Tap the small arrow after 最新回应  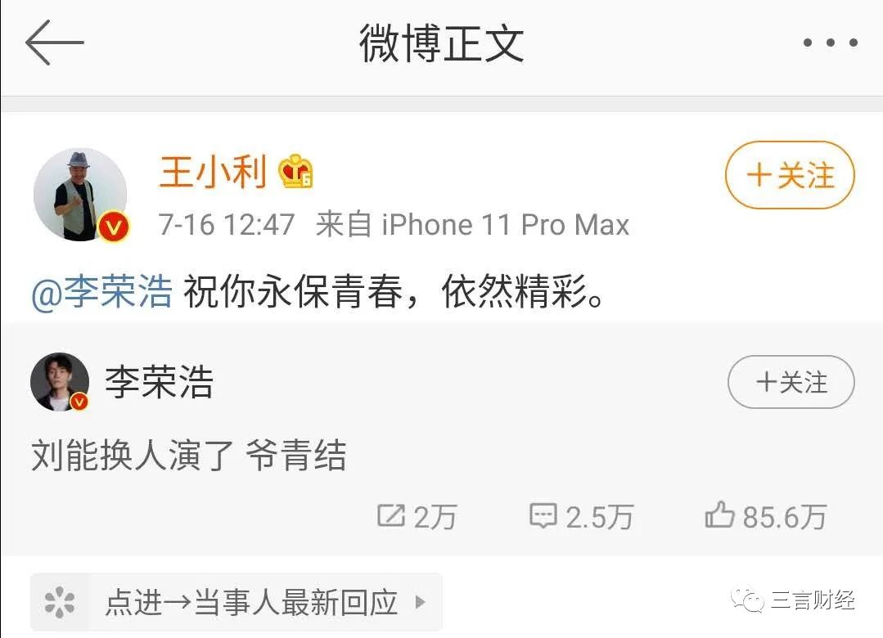[x=420, y=602]
